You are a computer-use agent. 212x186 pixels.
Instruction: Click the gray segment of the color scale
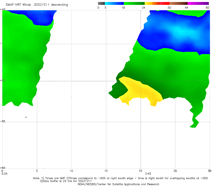(x=101, y=3)
